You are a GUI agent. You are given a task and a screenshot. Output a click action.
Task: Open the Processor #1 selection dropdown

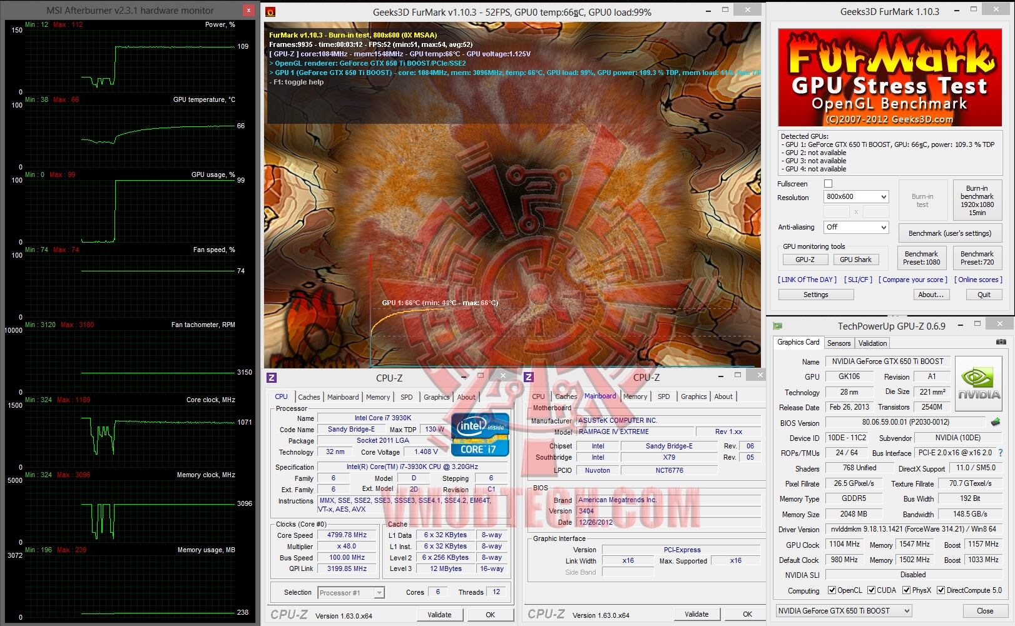(350, 593)
